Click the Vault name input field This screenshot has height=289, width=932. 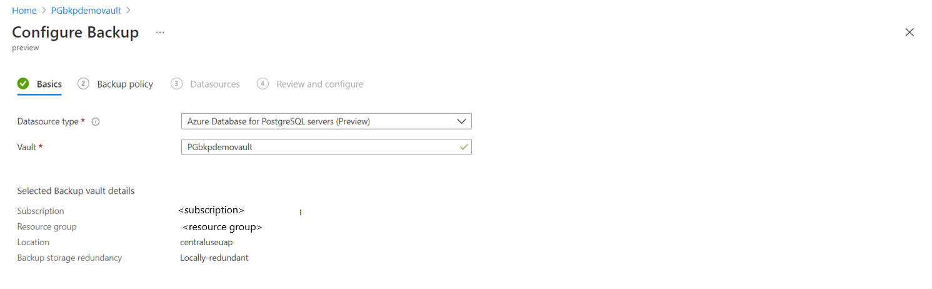point(319,147)
